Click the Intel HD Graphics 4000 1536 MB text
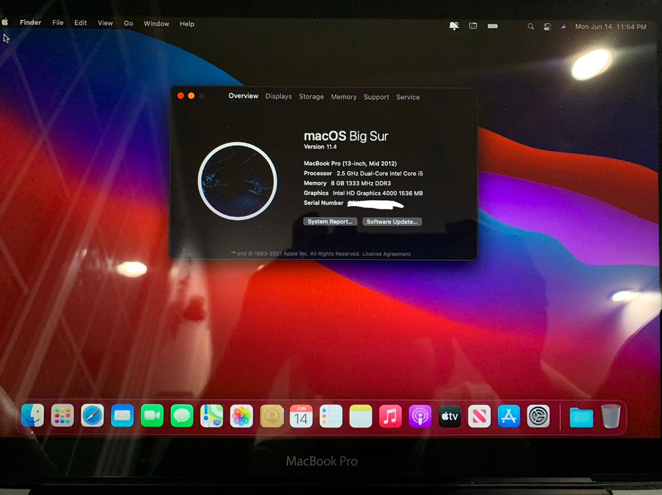Viewport: 662px width, 495px height. (378, 193)
